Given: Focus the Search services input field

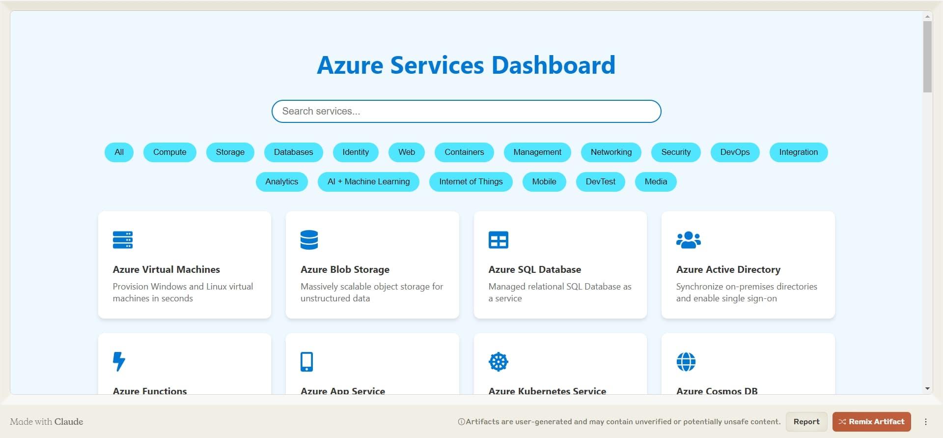Looking at the screenshot, I should [x=466, y=111].
